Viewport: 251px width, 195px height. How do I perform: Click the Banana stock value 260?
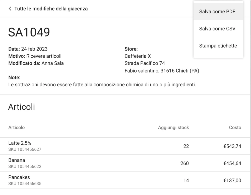pos(185,163)
